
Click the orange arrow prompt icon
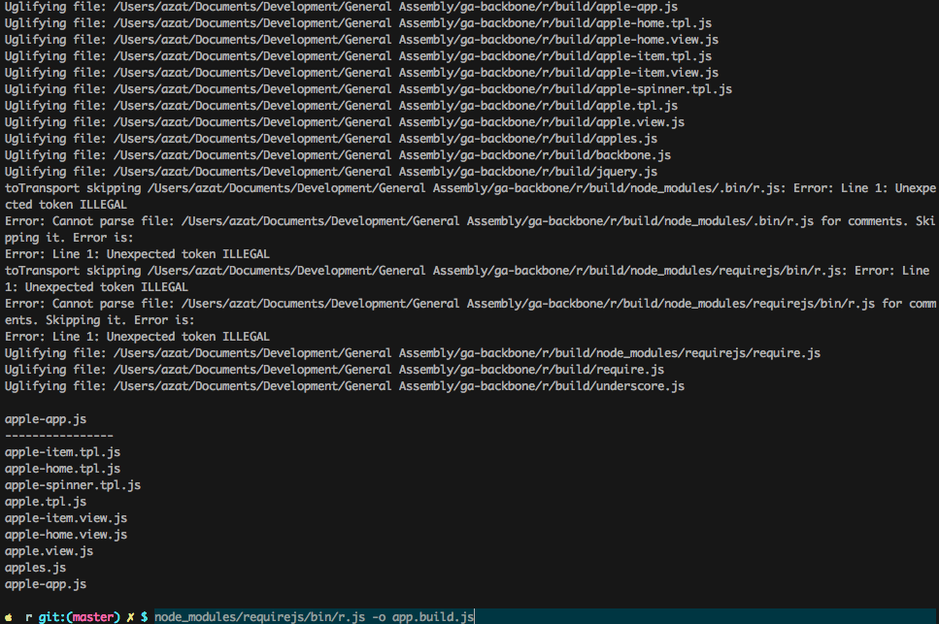(x=8, y=616)
